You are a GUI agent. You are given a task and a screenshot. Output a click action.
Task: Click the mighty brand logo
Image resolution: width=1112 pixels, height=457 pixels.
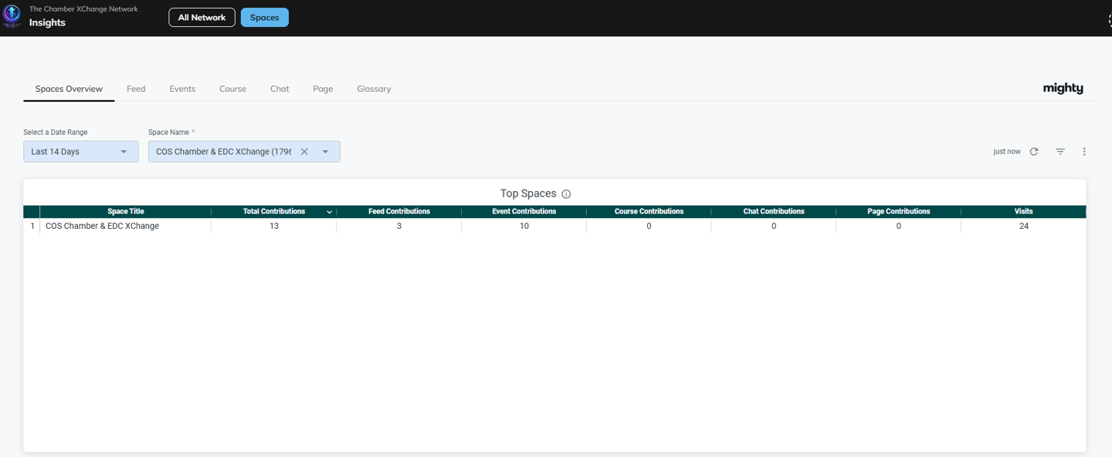click(x=1063, y=89)
